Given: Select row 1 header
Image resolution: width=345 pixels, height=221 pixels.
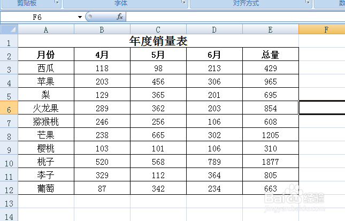Looking at the screenshot, I should pos(9,41).
